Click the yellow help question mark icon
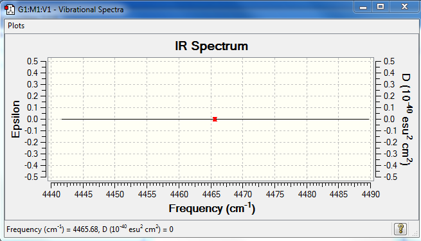Viewport: 421px width, 241px height. (400, 229)
